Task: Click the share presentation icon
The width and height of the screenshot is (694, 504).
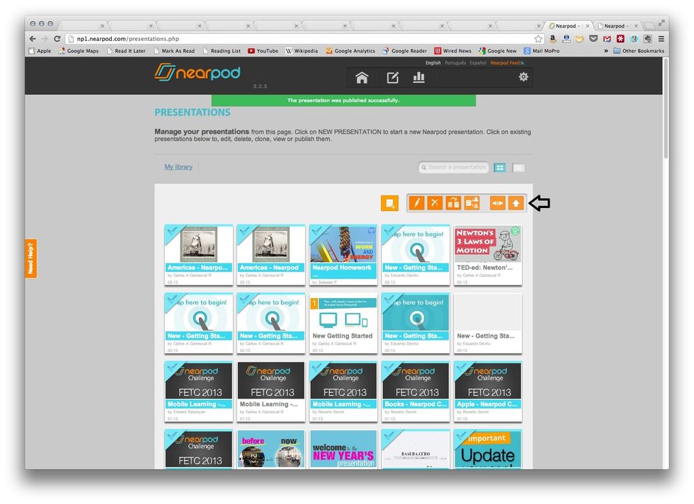Action: point(472,203)
